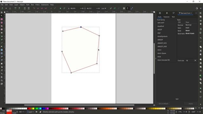Click the Y coordinate input field
This screenshot has height=114, width=203.
(91, 9)
